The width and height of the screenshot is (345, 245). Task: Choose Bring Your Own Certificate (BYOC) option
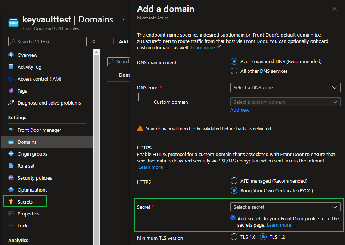pos(234,190)
